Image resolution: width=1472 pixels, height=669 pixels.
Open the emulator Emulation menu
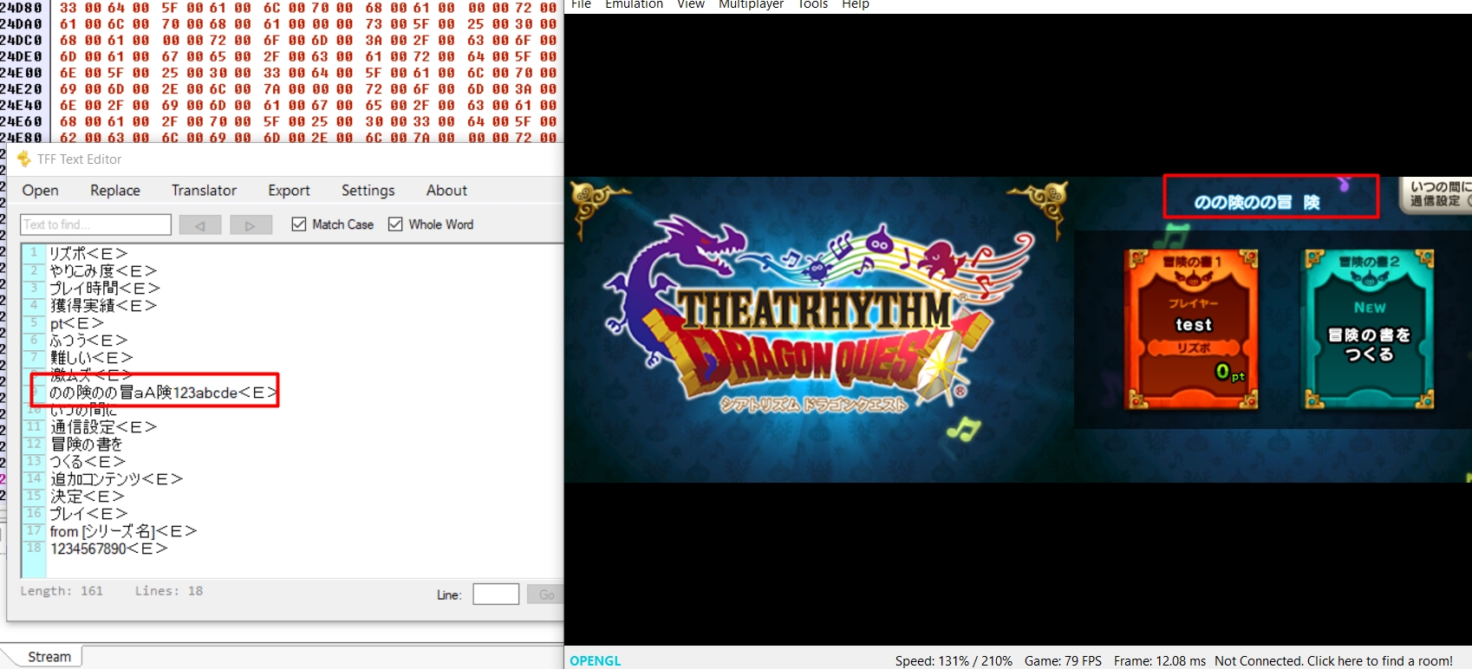pyautogui.click(x=634, y=4)
